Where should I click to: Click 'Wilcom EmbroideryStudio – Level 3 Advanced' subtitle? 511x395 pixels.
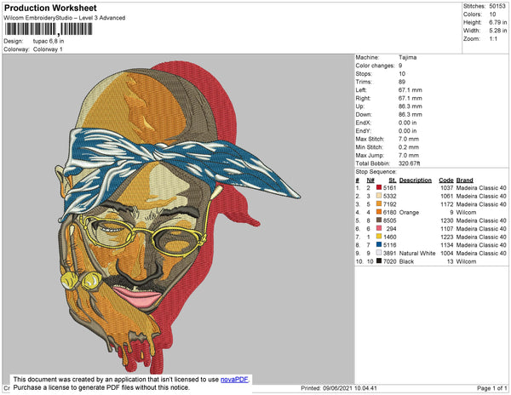pyautogui.click(x=65, y=18)
